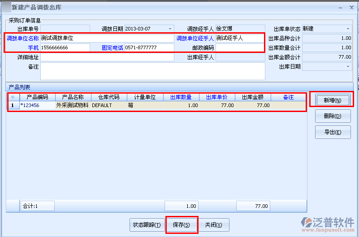Image resolution: width=359 pixels, height=237 pixels.
Task: Click the 新增(N) button
Action: (332, 100)
